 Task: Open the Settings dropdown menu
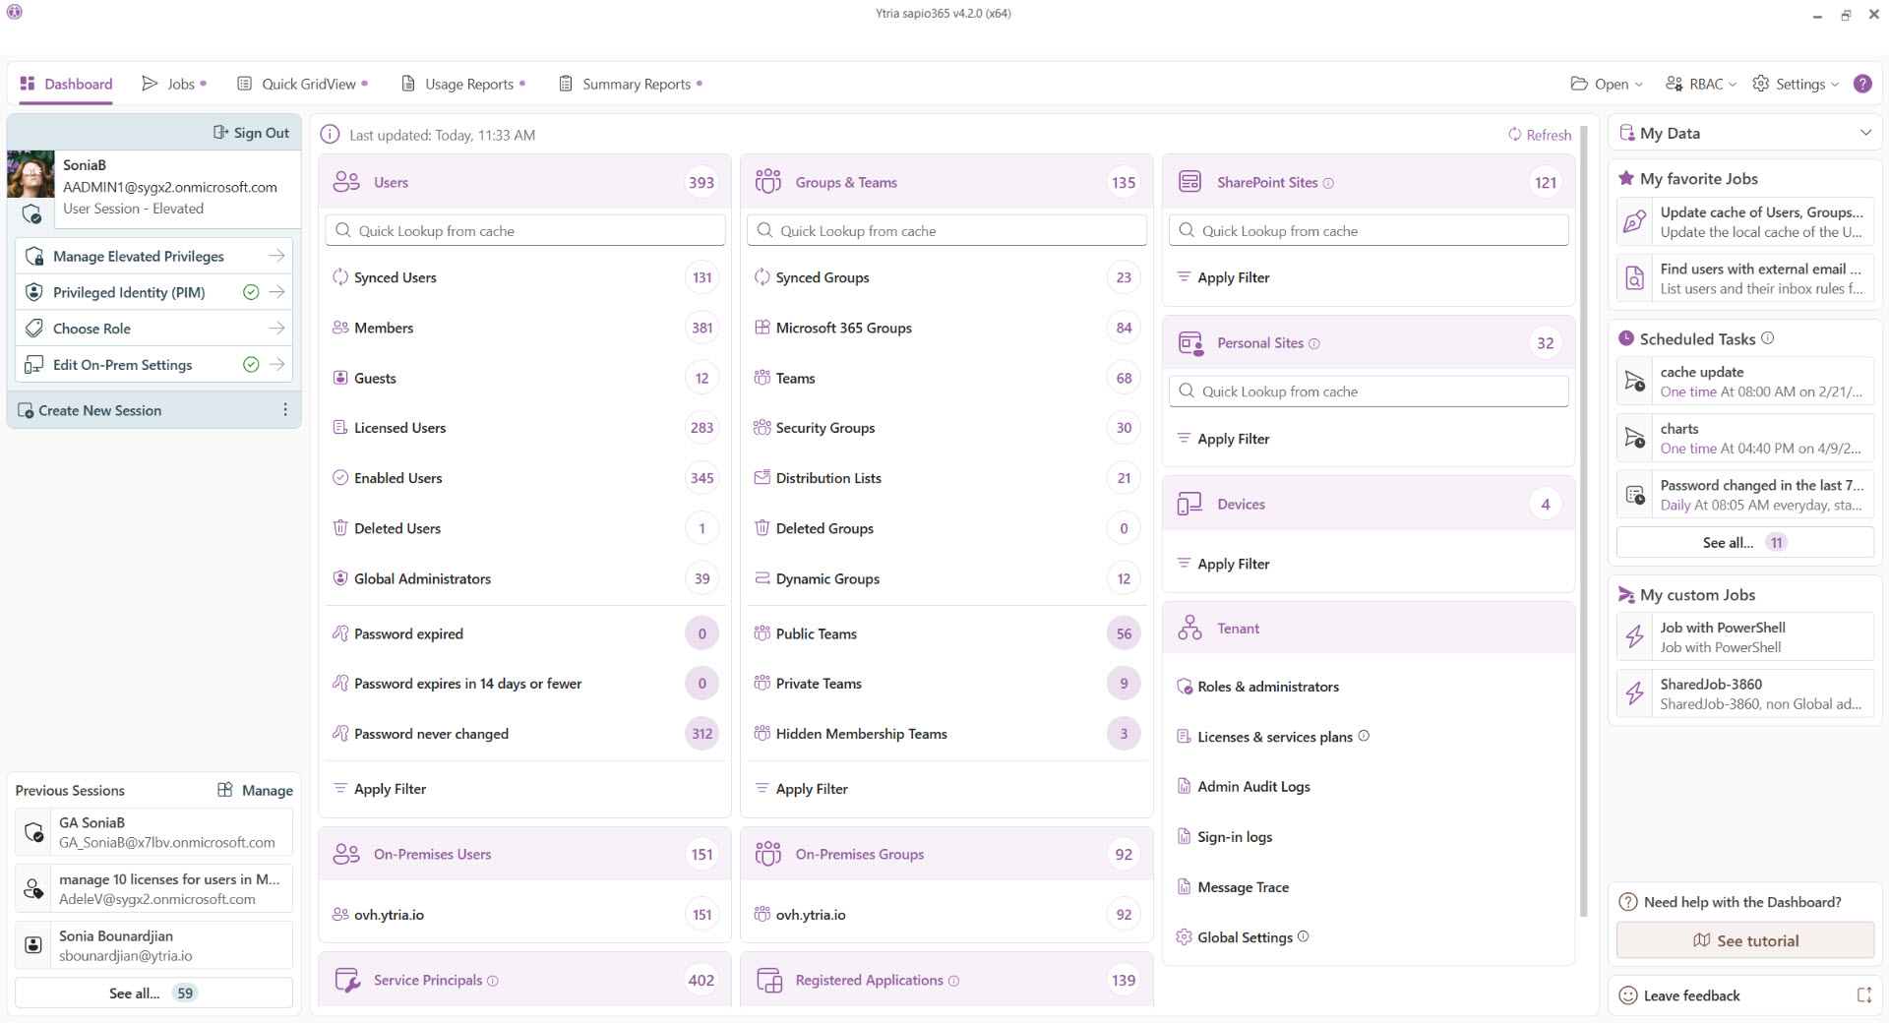coord(1796,84)
